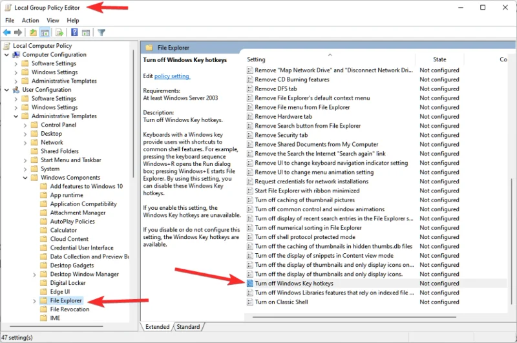The image size is (517, 343).
Task: Click the folder icon beside Cloud Content
Action: click(43, 239)
